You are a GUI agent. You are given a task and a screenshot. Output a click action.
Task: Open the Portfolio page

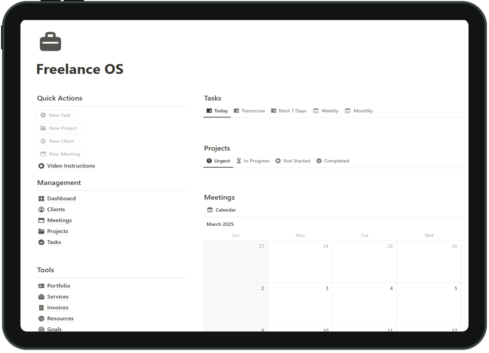point(59,286)
